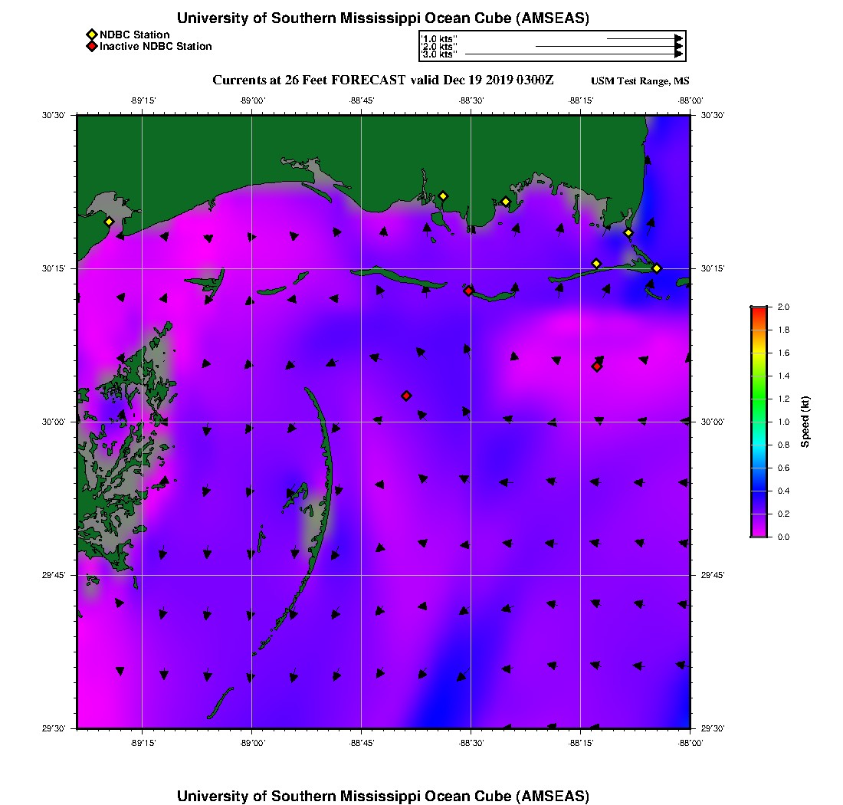Click the bottom Ocean Cube (AMSEAS) title
This screenshot has width=843, height=805.
[x=383, y=795]
